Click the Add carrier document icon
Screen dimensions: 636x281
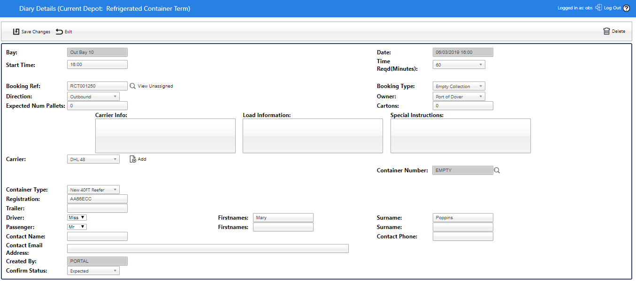133,159
